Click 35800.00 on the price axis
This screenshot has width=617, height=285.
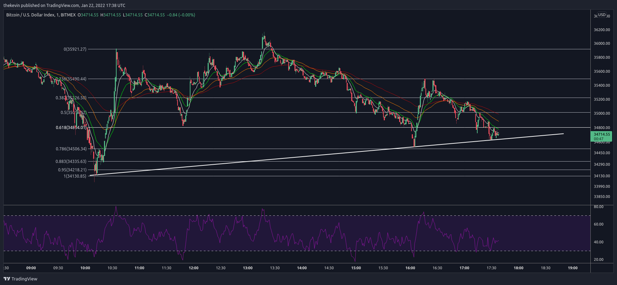pyautogui.click(x=602, y=57)
